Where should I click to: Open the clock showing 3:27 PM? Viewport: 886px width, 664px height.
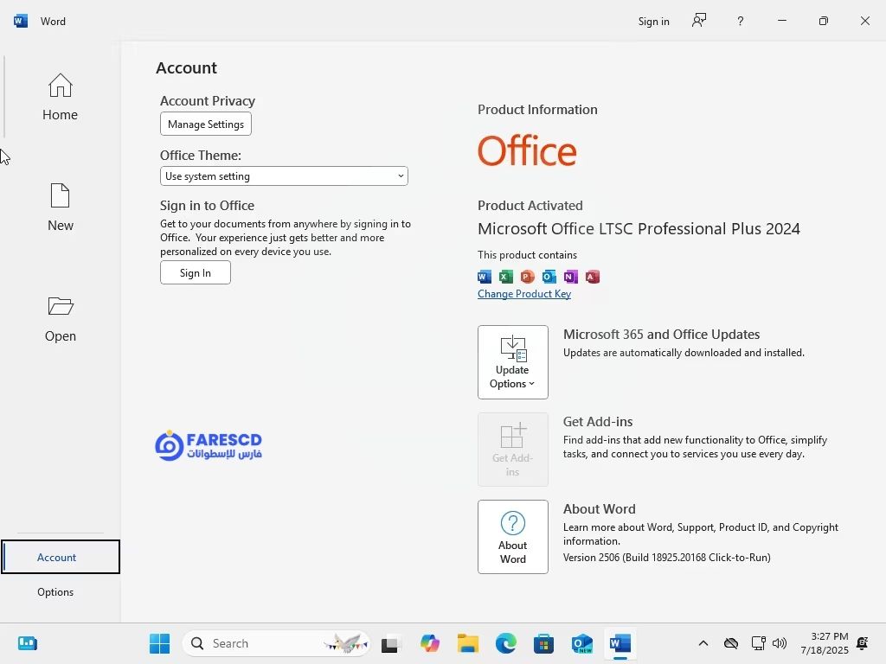[x=825, y=643]
